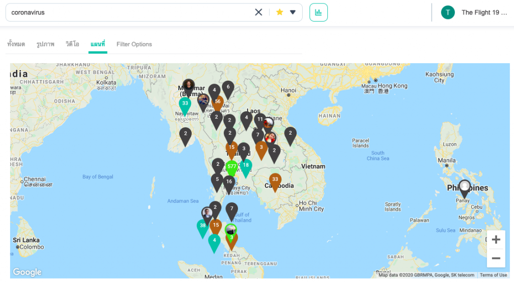Select the dark 2 marker in southern Myanmar

(186, 136)
